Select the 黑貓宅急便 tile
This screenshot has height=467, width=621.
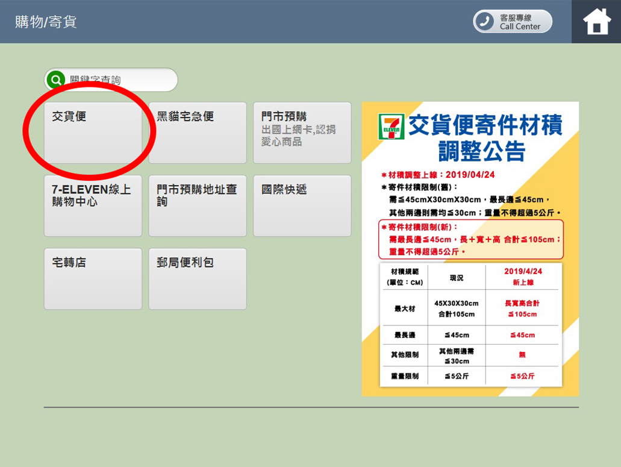pyautogui.click(x=198, y=133)
